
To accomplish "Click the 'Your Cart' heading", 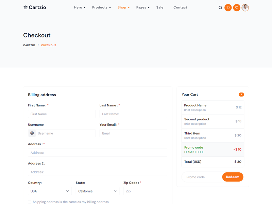I will point(190,95).
